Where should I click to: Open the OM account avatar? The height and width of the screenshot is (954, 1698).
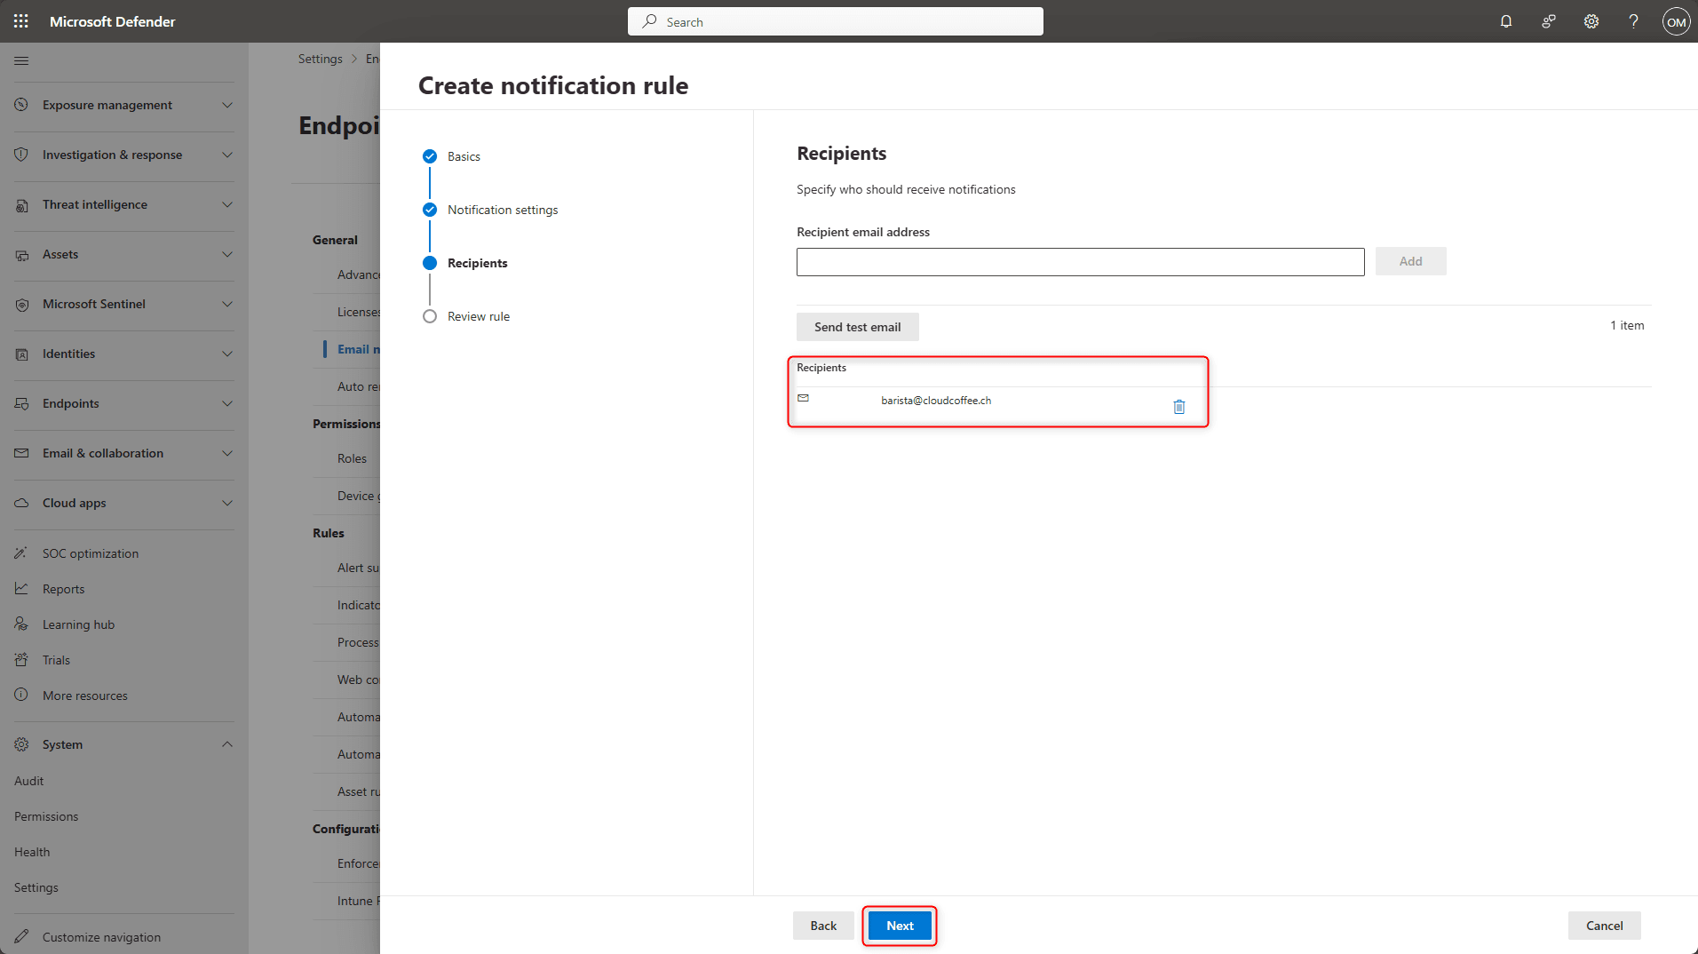click(1676, 21)
